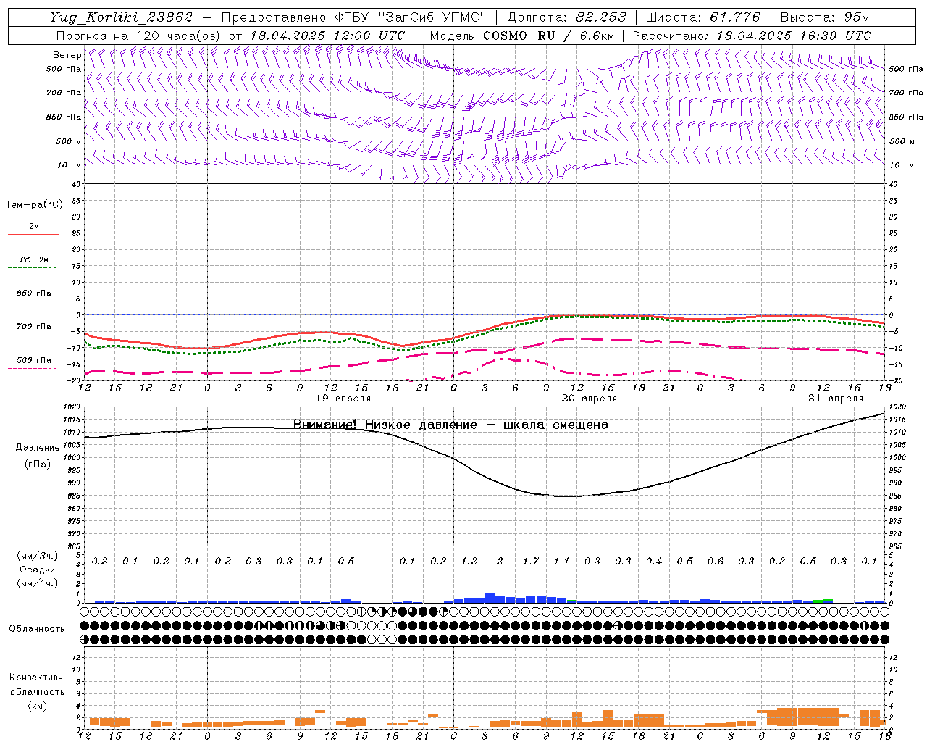
Task: Select the 10 м wind level label on left
Action: [x=69, y=165]
